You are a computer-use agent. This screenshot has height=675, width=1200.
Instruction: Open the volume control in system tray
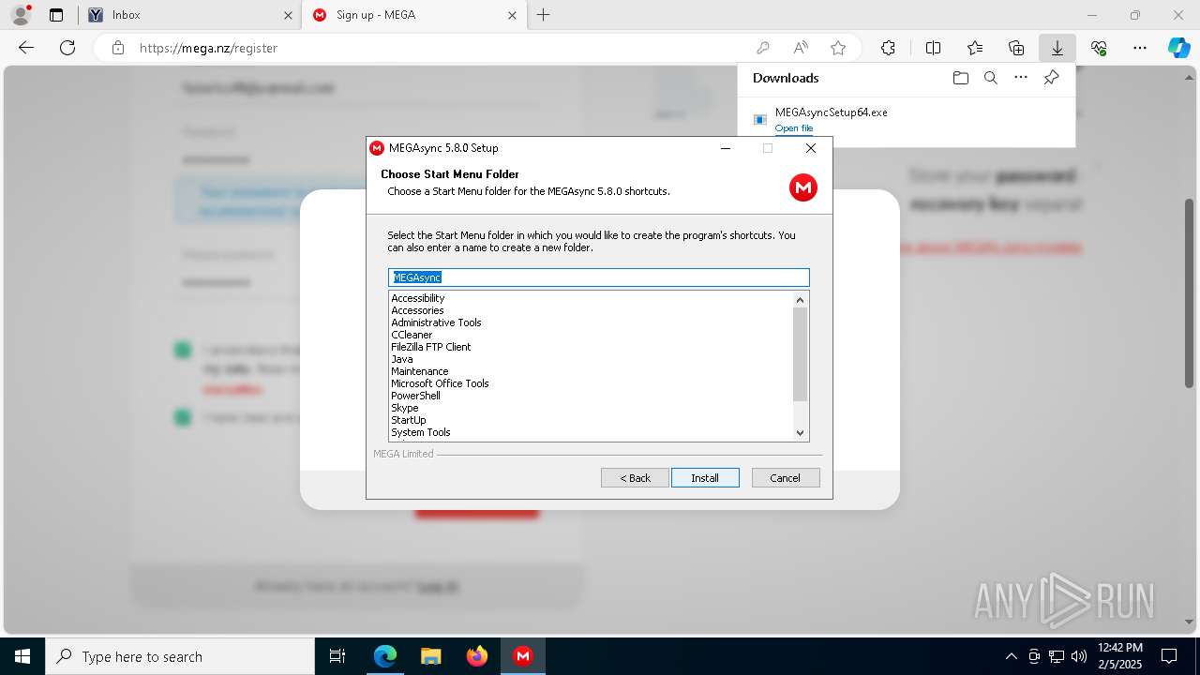[1078, 656]
